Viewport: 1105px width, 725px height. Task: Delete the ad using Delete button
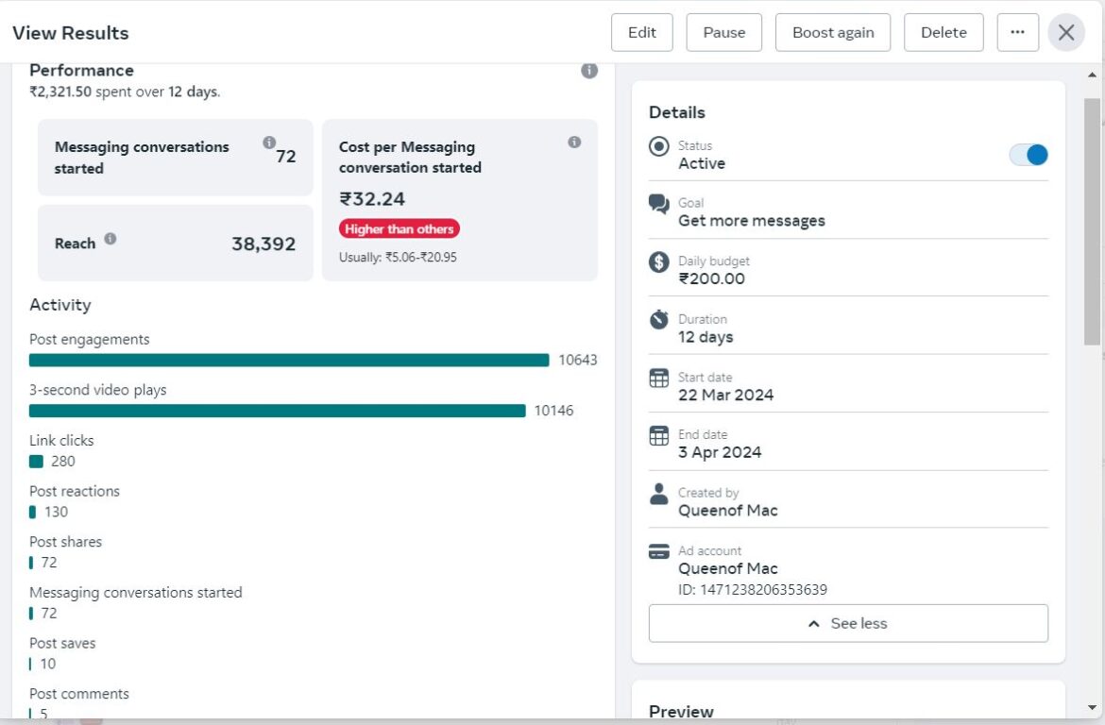click(x=943, y=32)
